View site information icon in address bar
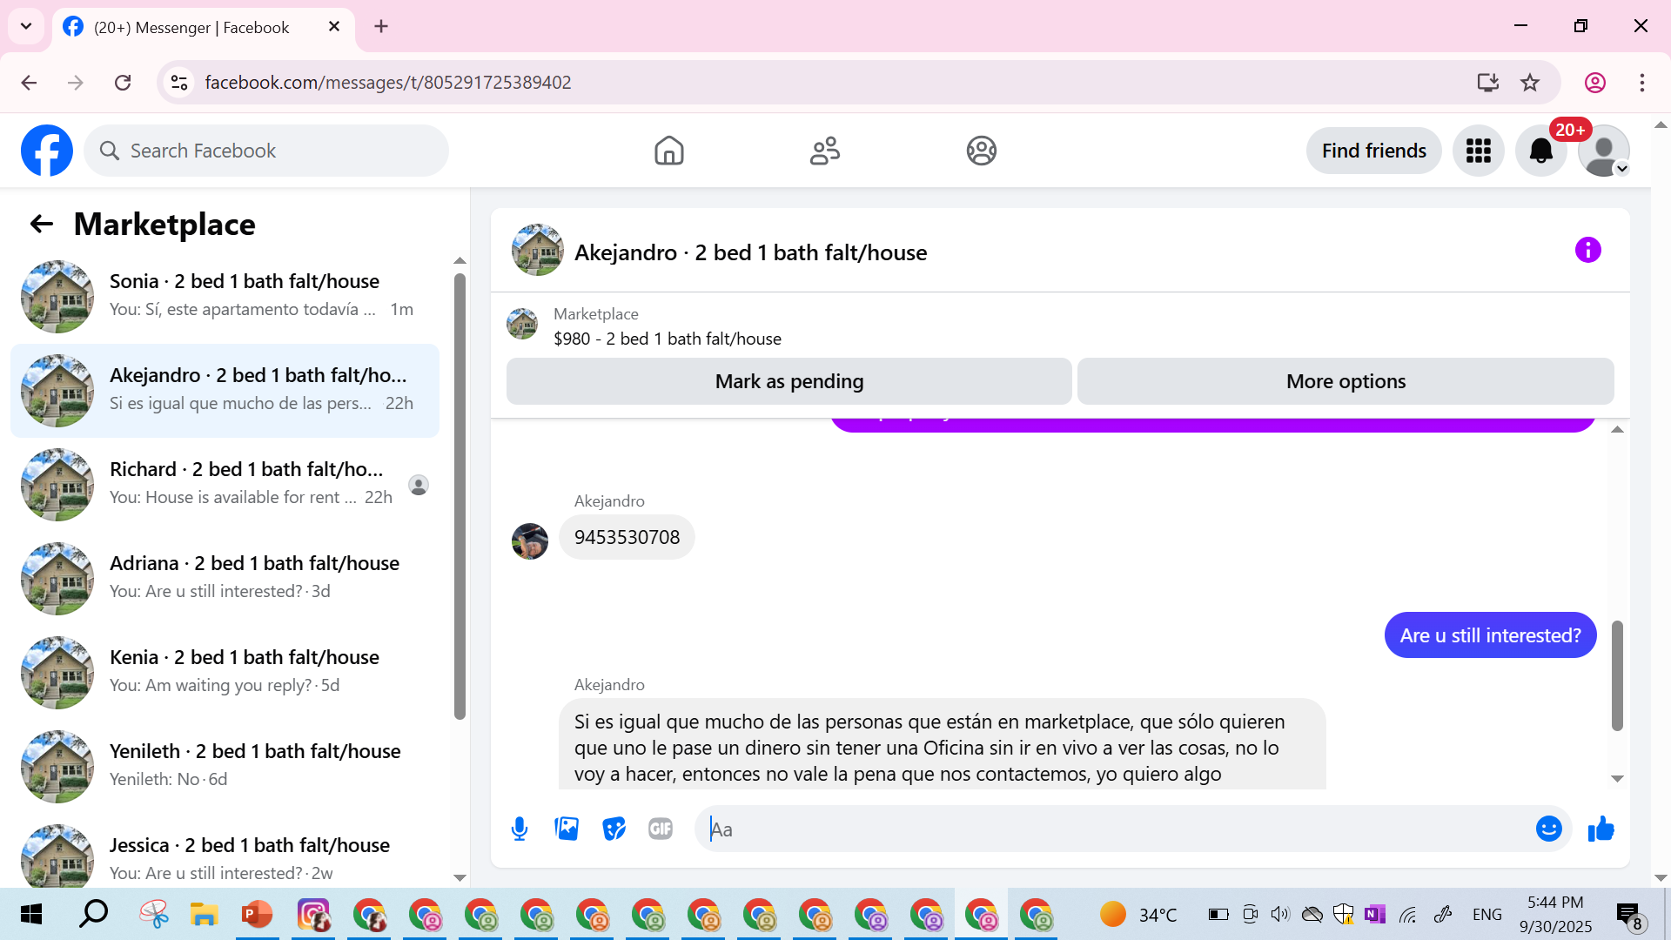This screenshot has width=1671, height=940. [x=179, y=83]
